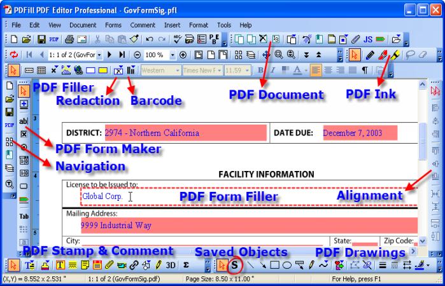Open the Comment menu
Screen dimensions: 445x286
click(x=143, y=25)
